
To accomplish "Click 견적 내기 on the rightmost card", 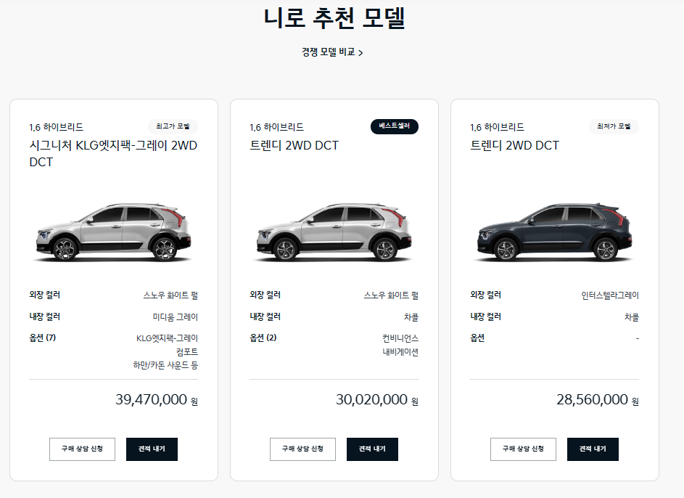I will 593,449.
